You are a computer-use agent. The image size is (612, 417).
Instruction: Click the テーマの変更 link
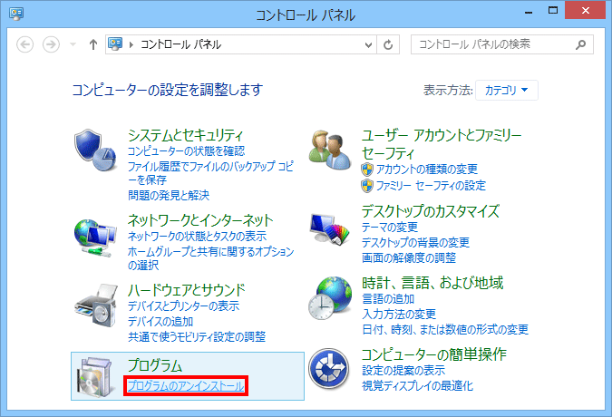(390, 227)
